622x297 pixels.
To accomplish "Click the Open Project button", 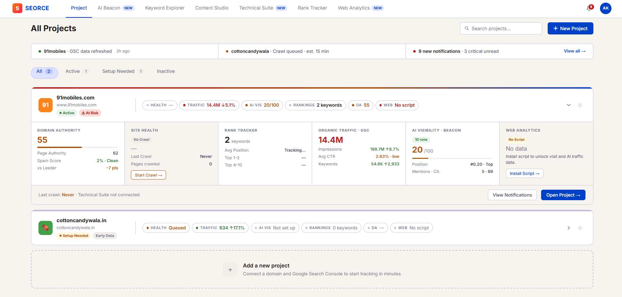I will pyautogui.click(x=563, y=195).
